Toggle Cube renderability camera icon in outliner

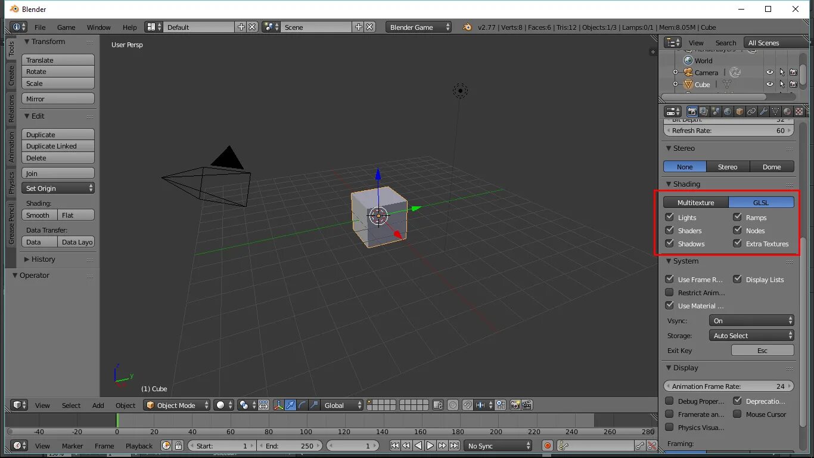point(793,84)
